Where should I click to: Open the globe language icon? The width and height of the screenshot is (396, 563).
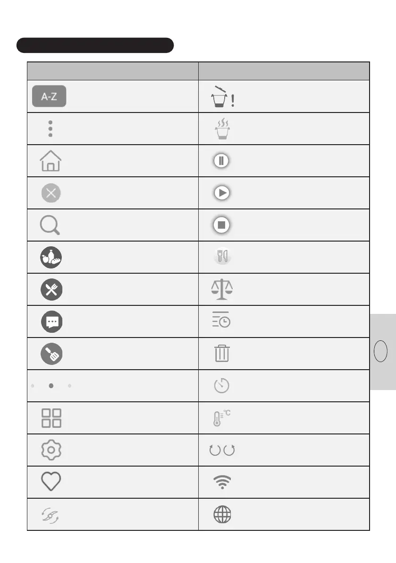click(x=222, y=514)
